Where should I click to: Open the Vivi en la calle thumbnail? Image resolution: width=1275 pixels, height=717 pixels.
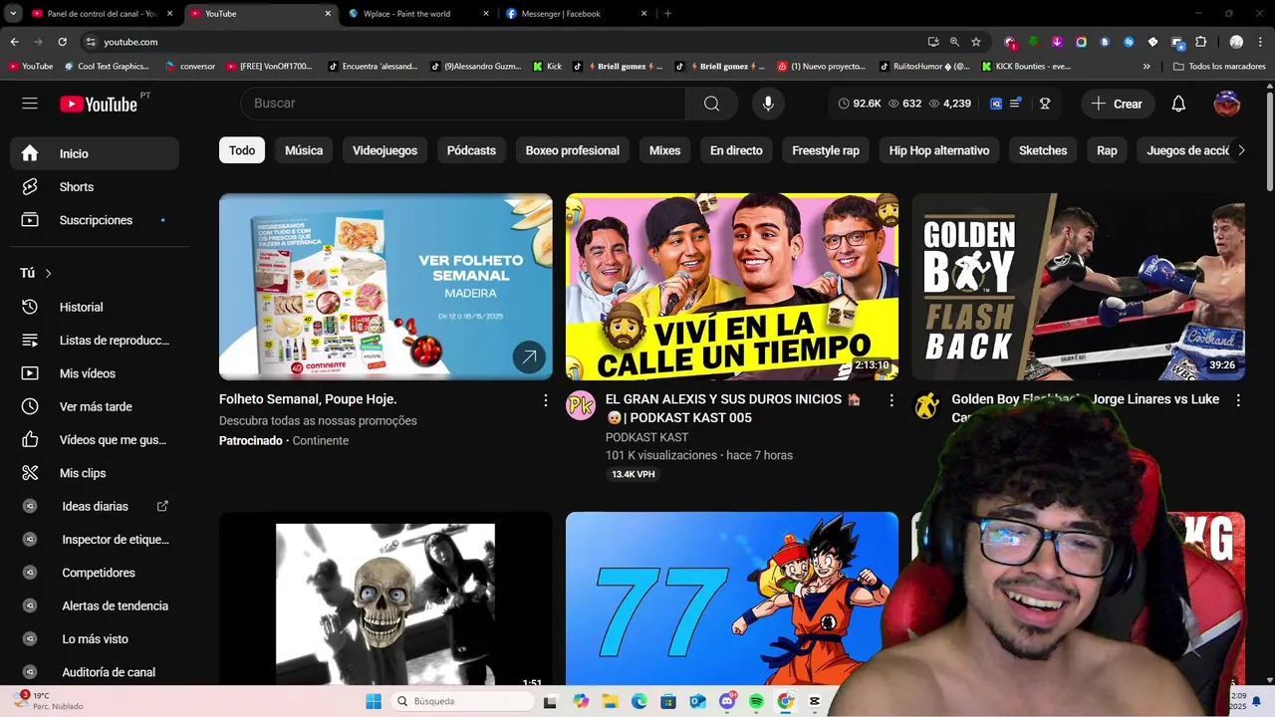[x=732, y=287]
